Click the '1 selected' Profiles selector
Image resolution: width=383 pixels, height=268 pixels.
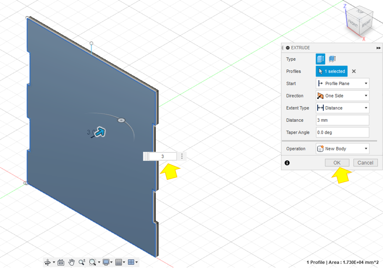(332, 71)
